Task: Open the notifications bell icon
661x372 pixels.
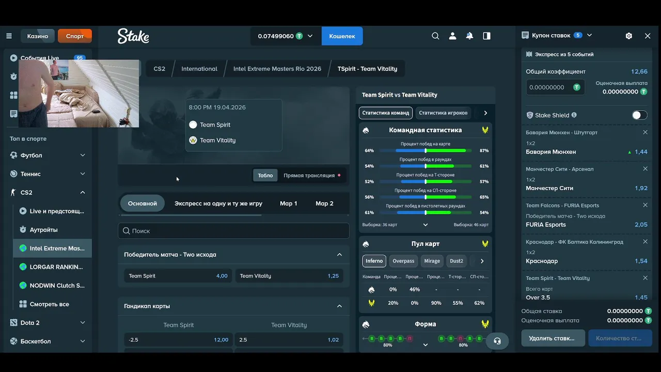Action: pos(469,36)
